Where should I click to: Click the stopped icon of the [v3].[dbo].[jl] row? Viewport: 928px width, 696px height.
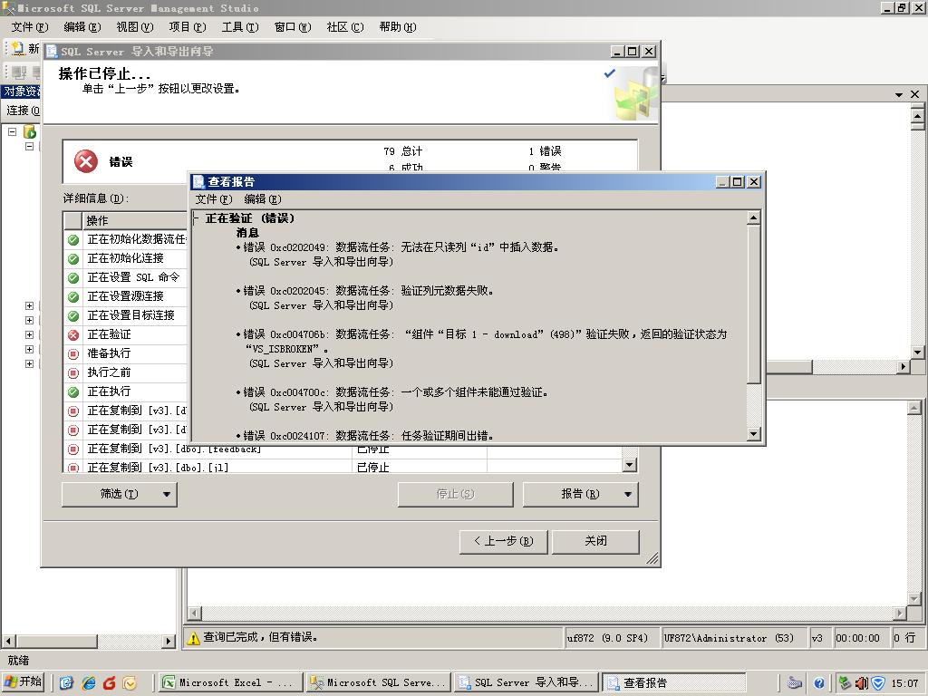(73, 468)
